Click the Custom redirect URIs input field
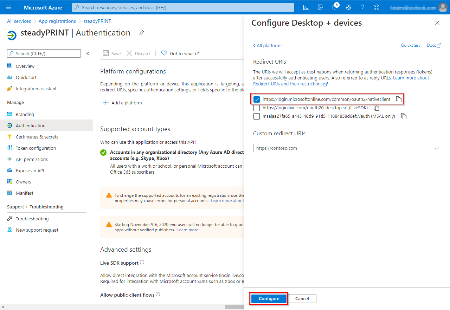The height and width of the screenshot is (310, 450). 347,148
